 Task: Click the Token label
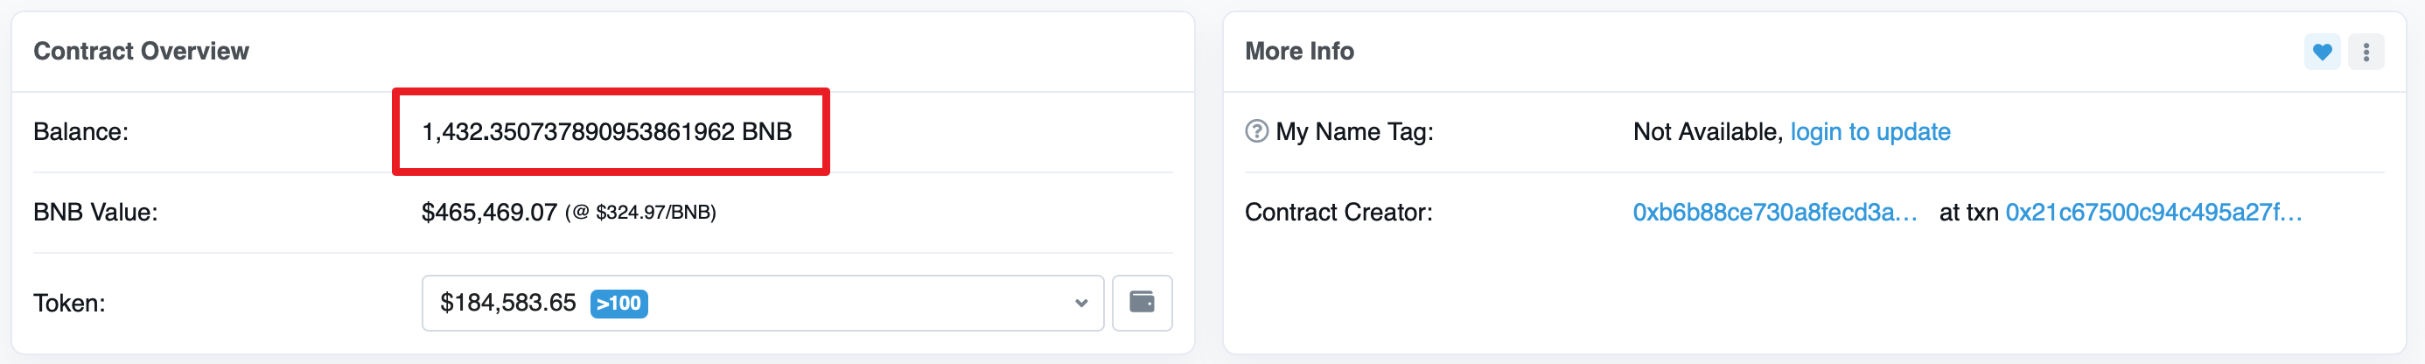click(x=70, y=303)
